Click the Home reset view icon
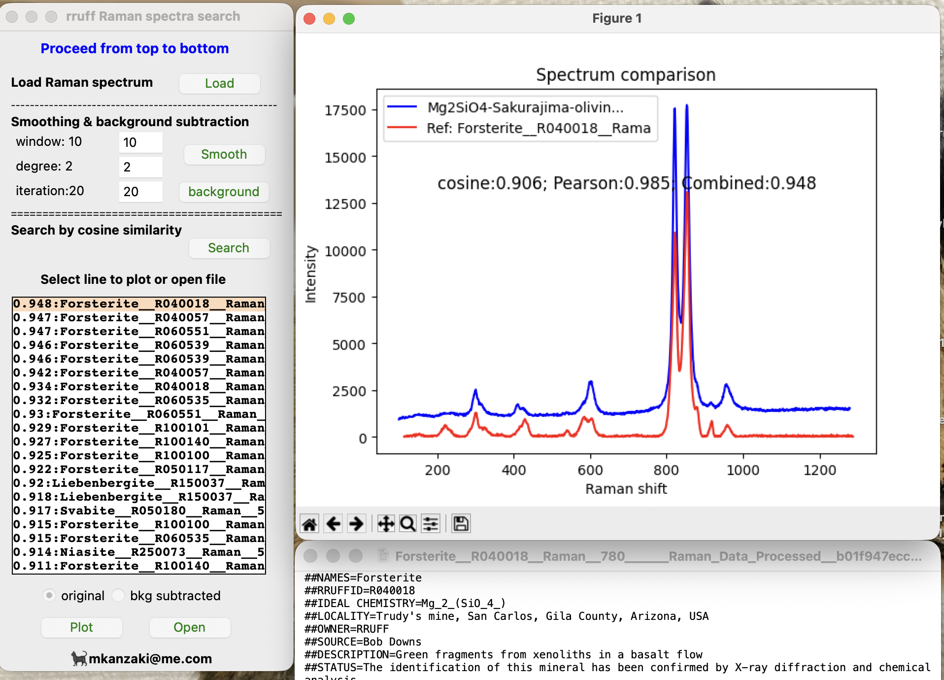944x680 pixels. tap(309, 524)
